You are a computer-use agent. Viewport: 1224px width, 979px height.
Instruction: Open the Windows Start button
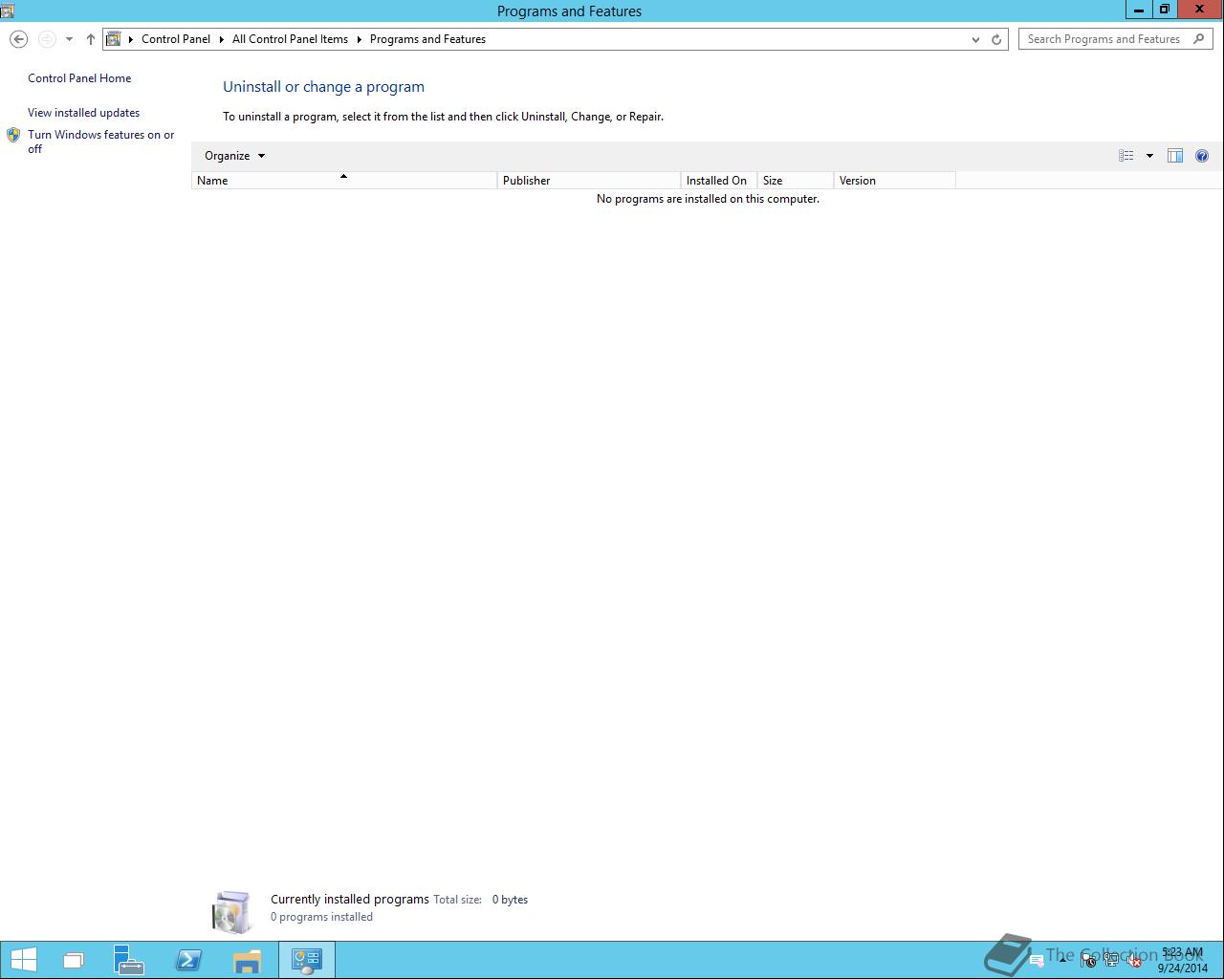click(x=23, y=960)
